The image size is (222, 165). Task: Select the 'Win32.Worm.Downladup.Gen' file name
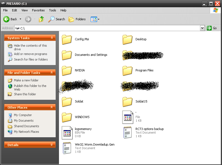click(95, 144)
